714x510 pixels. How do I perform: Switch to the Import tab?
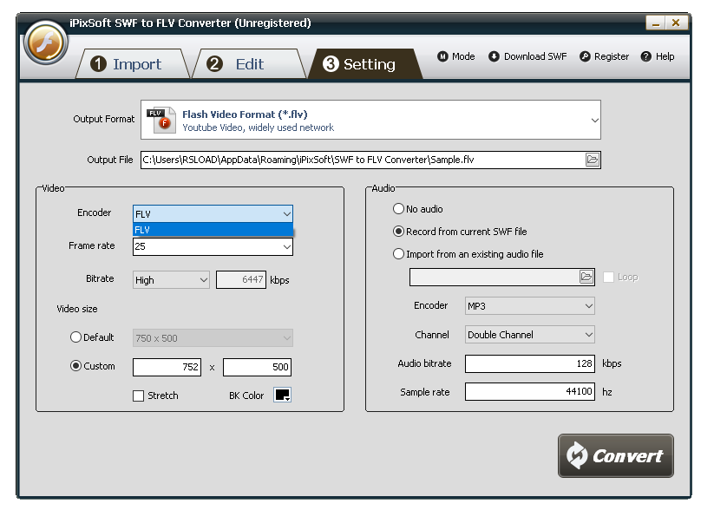point(132,64)
